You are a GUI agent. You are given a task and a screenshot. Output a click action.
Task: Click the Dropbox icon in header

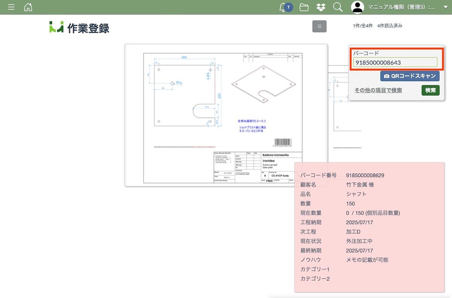tap(321, 7)
